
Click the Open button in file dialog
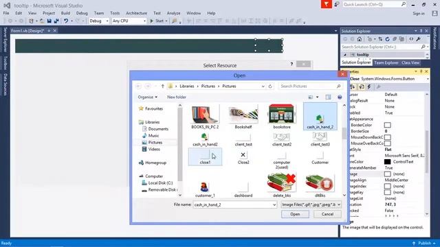(295, 214)
